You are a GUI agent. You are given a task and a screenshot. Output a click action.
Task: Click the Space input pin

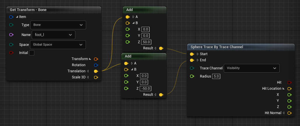coord(11,45)
